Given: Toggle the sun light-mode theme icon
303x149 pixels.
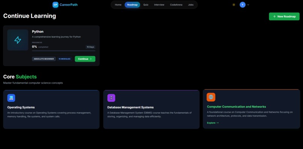Looking at the screenshot, I should point(234,5).
